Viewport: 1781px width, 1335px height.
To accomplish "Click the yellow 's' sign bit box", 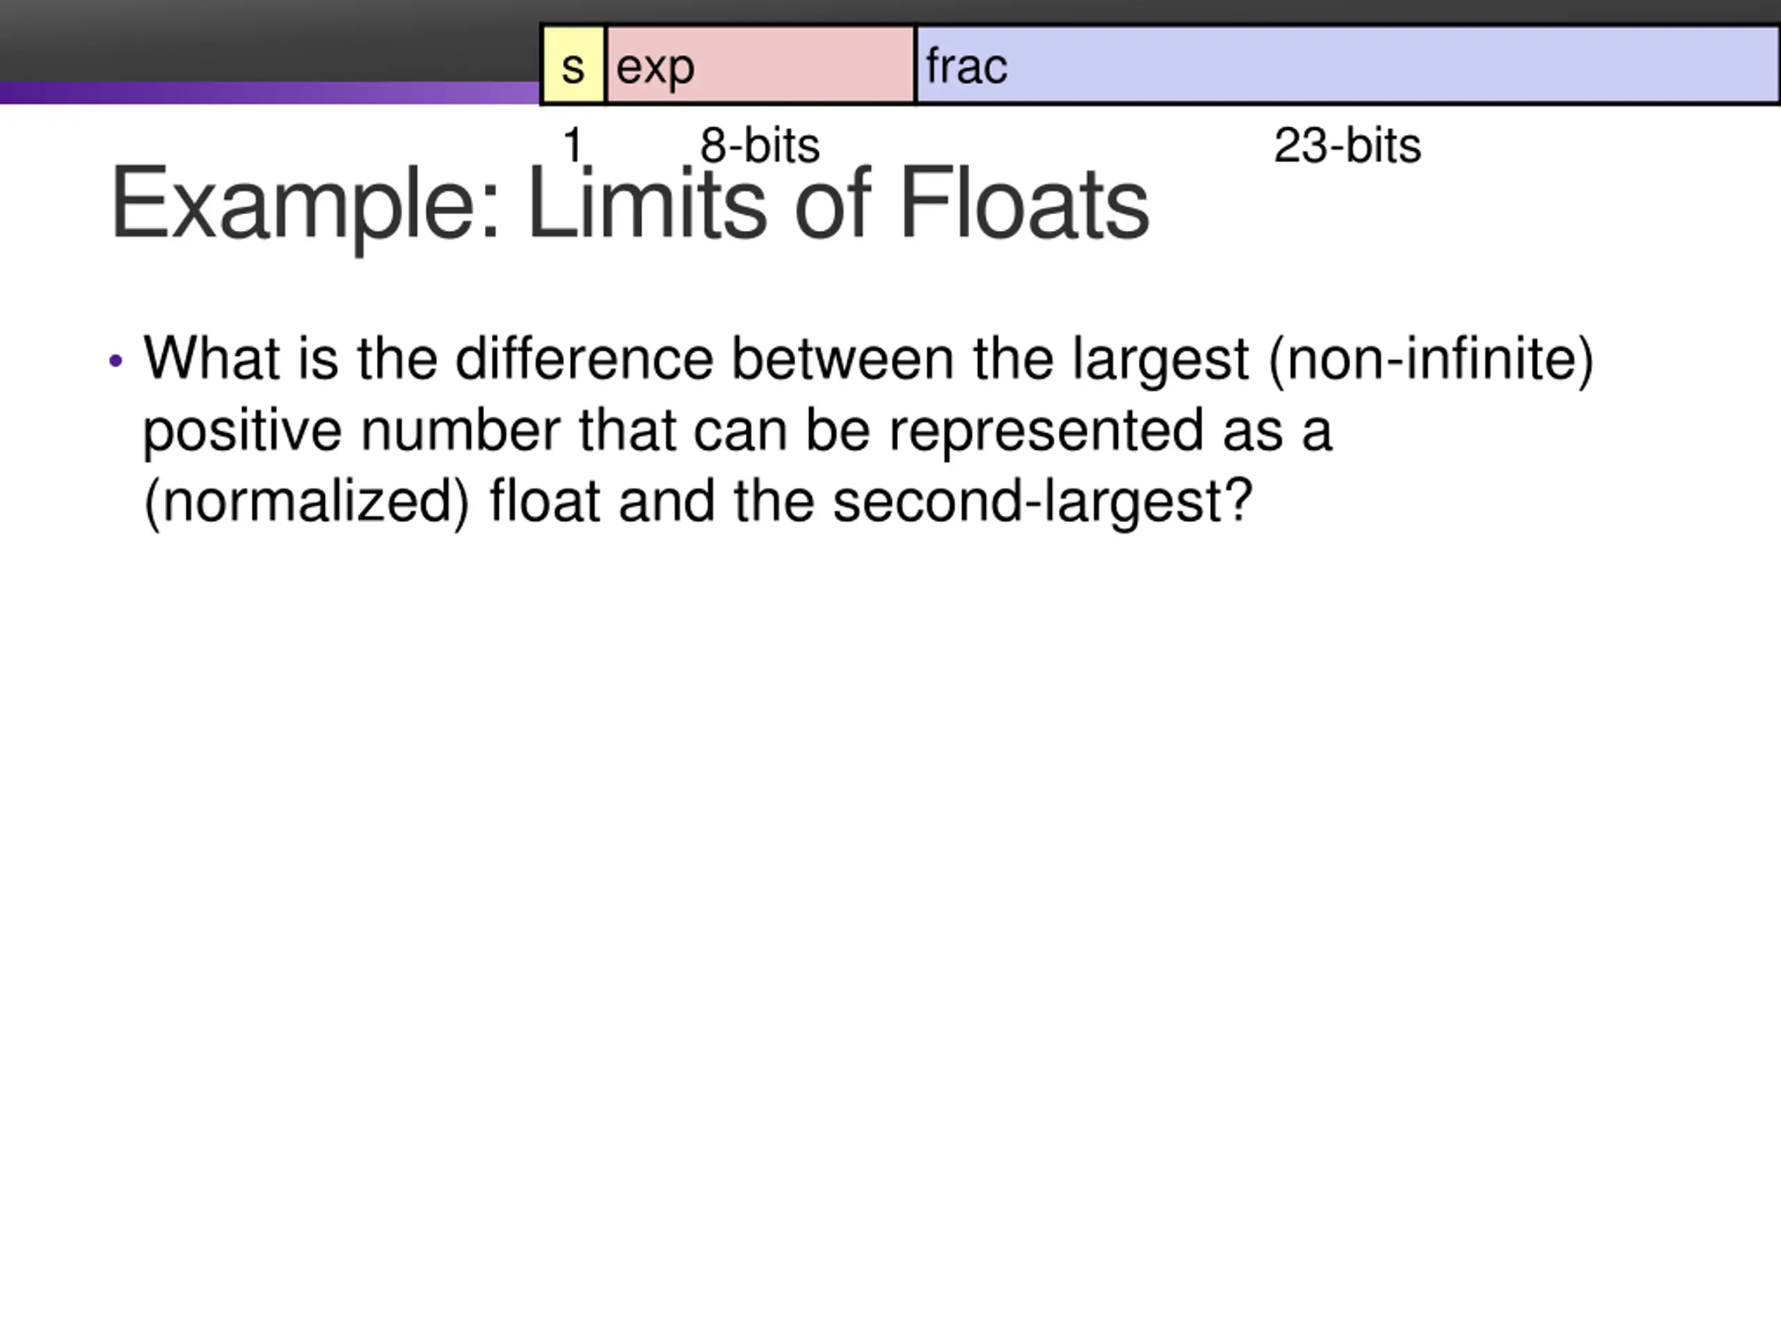I will click(x=573, y=65).
